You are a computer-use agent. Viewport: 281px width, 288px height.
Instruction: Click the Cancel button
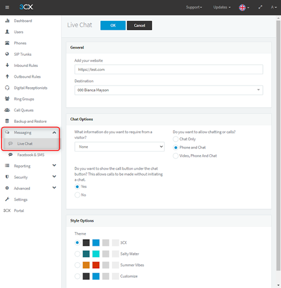[140, 25]
